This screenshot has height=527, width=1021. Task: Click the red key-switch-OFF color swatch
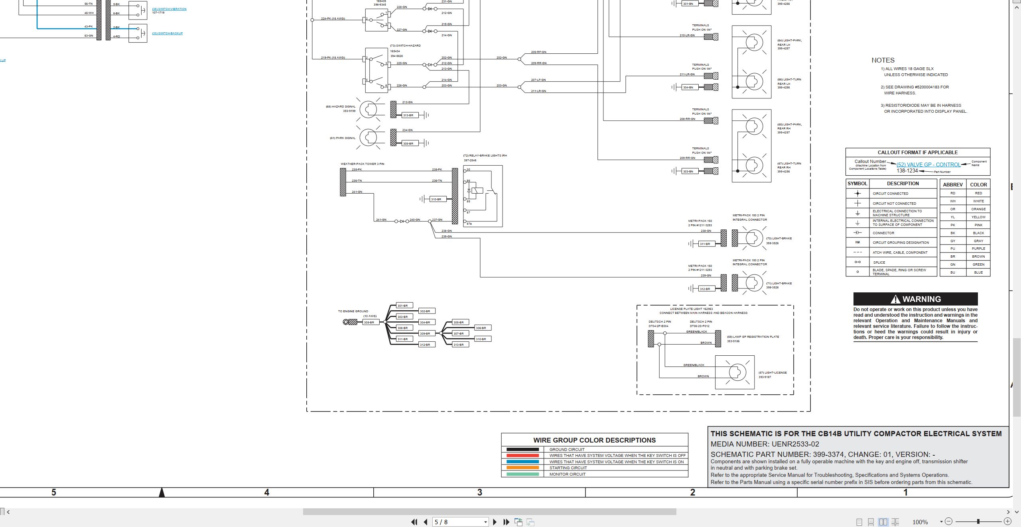click(x=522, y=455)
